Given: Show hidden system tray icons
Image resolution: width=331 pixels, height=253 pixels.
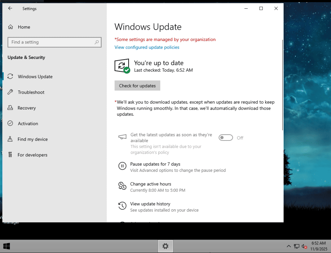Looking at the screenshot, I should (x=289, y=246).
